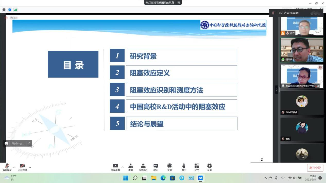The width and height of the screenshot is (326, 183).
Task: Open Tencent Meeting in the Windows taskbar
Action: 200,178
